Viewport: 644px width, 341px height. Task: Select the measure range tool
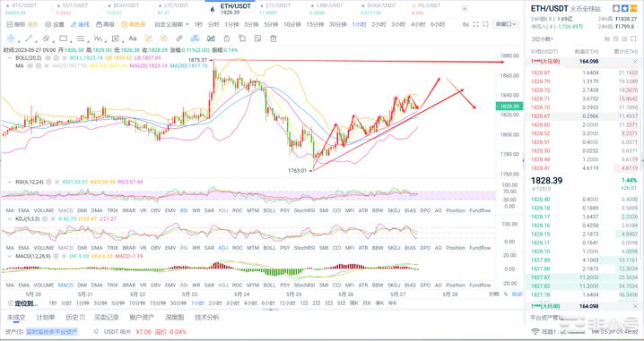coord(116,38)
